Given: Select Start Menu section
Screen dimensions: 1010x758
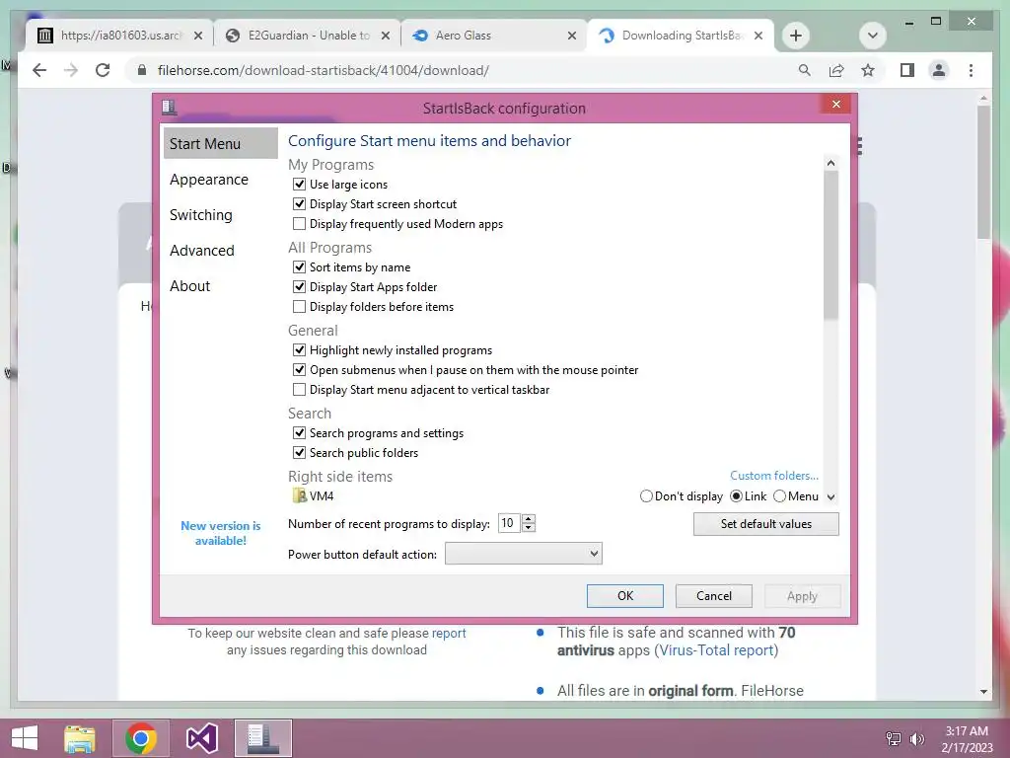Looking at the screenshot, I should 221,144.
